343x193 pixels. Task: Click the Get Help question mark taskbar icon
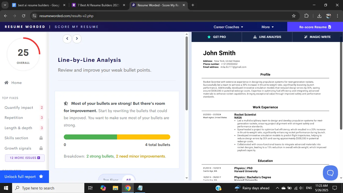click(x=218, y=188)
